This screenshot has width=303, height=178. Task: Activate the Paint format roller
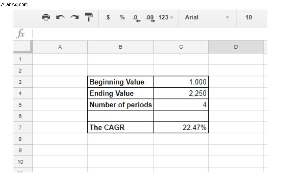tap(89, 17)
